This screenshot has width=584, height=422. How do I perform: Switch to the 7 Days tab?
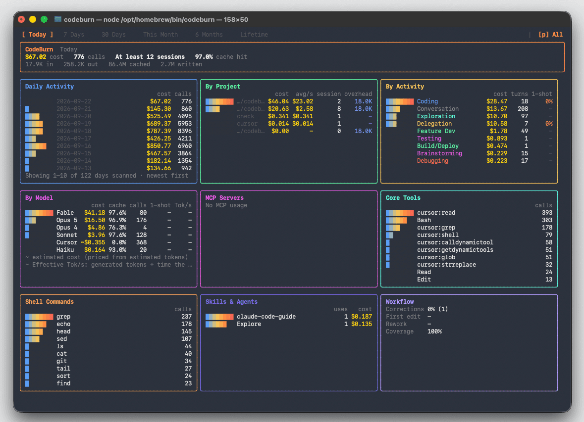tap(74, 35)
